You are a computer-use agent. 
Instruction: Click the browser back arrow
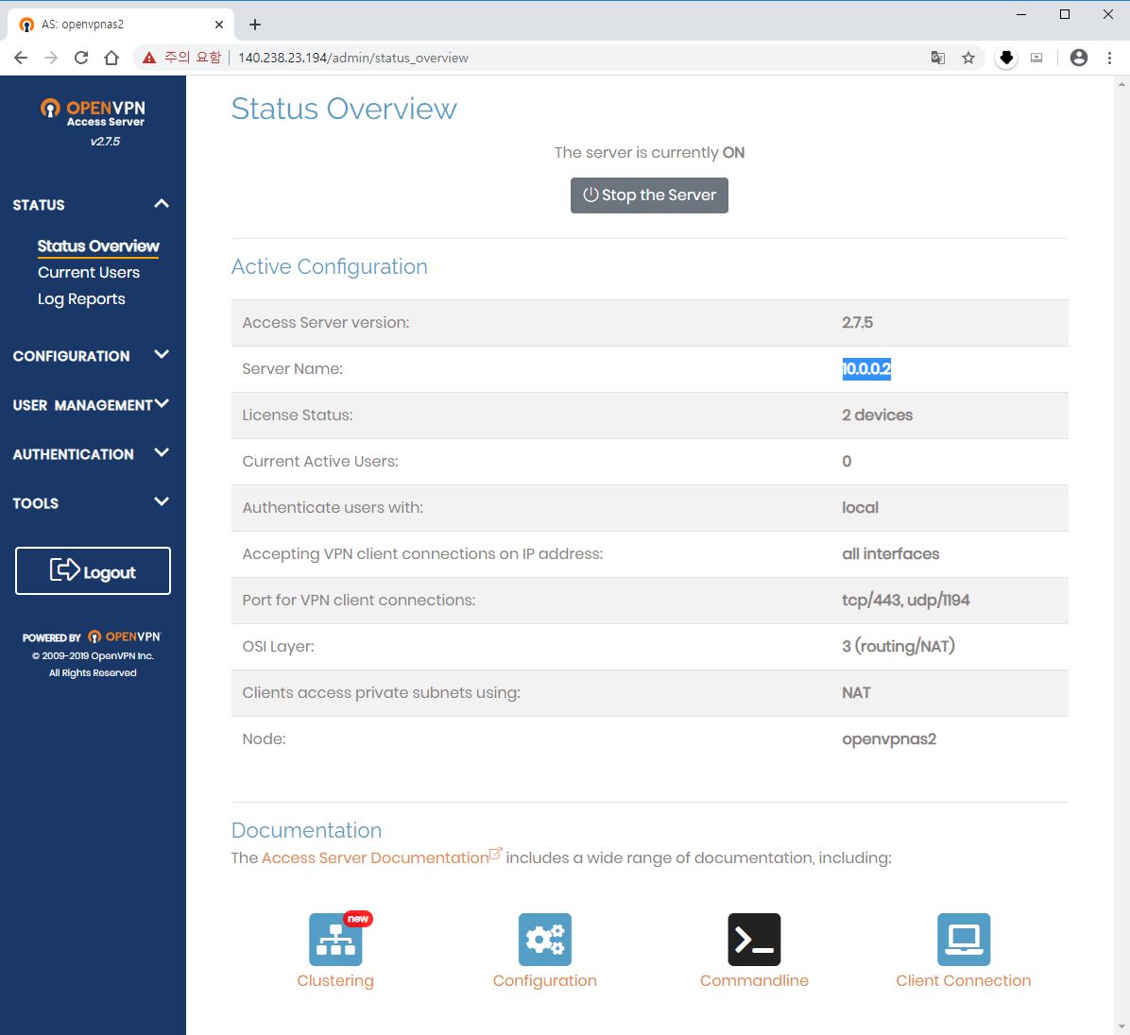point(21,58)
